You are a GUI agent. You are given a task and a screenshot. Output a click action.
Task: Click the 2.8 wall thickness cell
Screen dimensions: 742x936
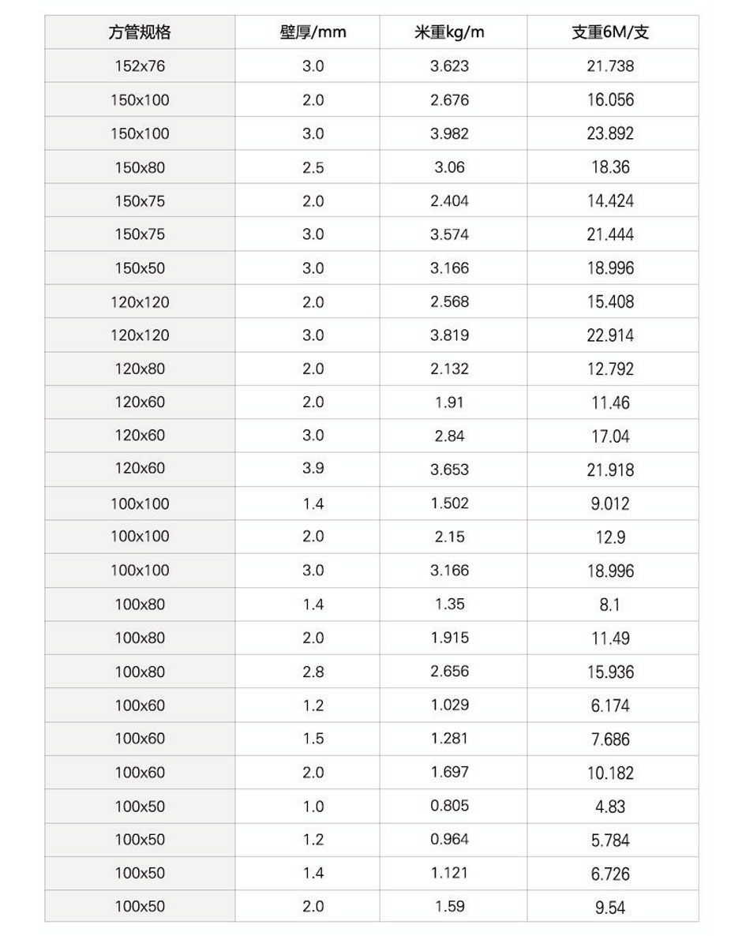pyautogui.click(x=313, y=672)
